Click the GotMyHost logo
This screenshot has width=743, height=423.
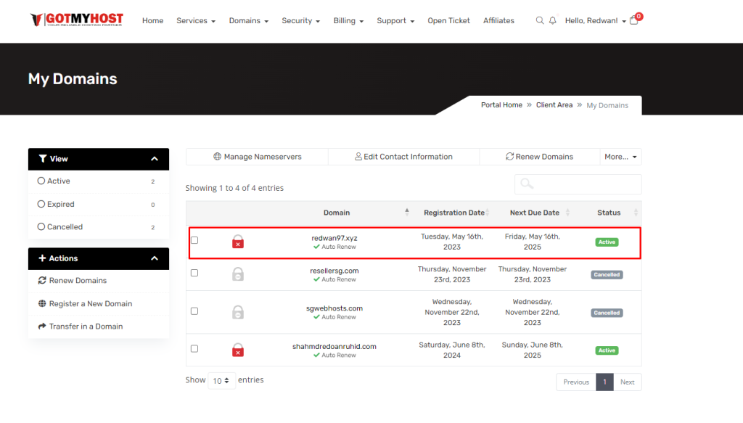tap(77, 20)
